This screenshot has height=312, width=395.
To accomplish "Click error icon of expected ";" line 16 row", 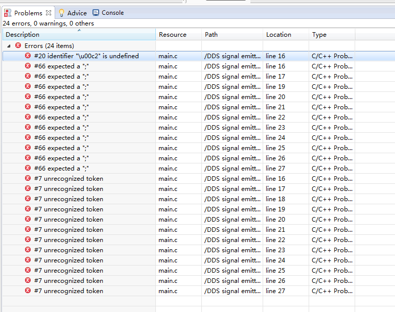I will click(28, 66).
